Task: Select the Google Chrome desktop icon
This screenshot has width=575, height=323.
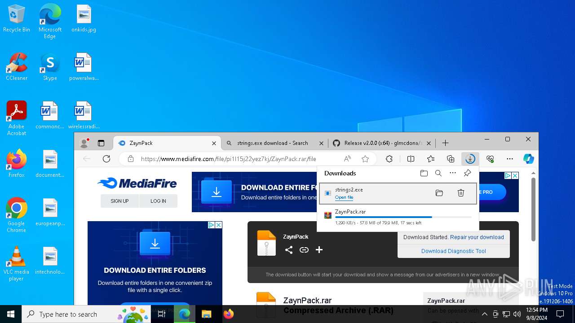Action: pyautogui.click(x=17, y=215)
